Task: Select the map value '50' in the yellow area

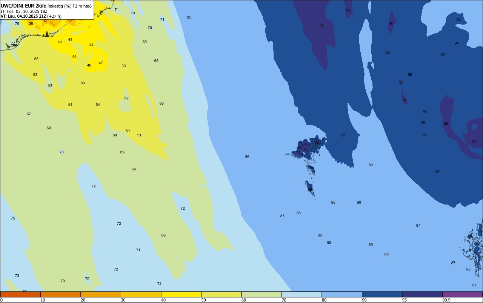Action: [128, 131]
